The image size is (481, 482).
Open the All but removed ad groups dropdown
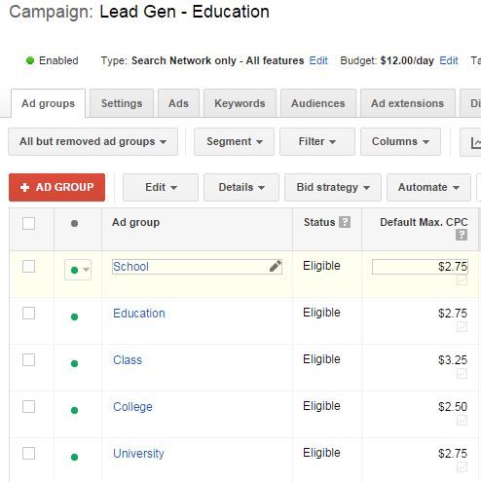click(x=92, y=141)
